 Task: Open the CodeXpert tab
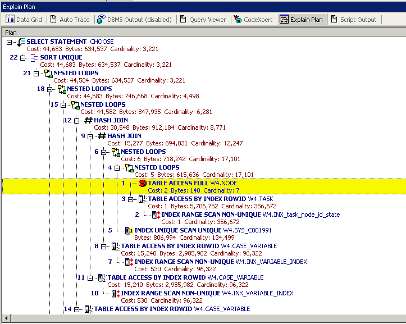tap(253, 20)
